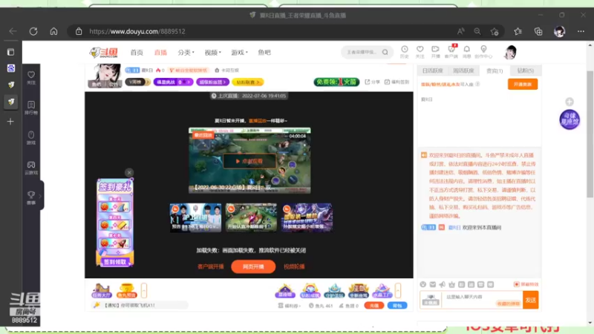Open the 历史 history clock icon
Viewport: 594px width, 334px height.
click(405, 51)
